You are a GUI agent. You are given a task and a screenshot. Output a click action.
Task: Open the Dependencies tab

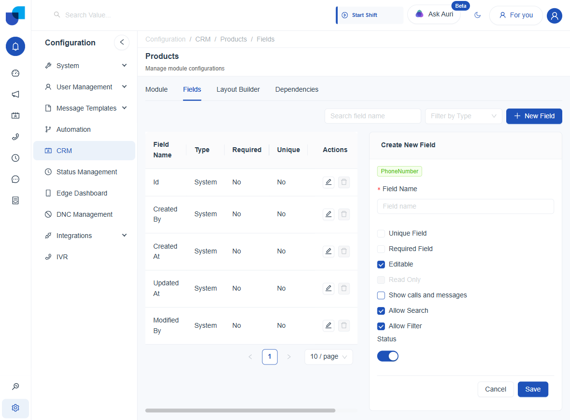[x=297, y=89]
